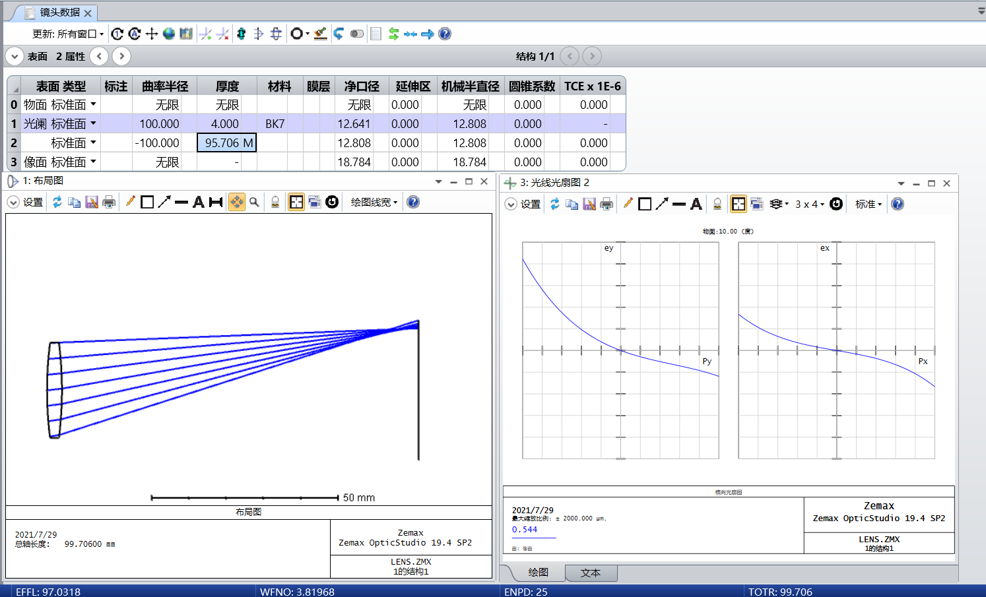Open help in the layout window
The height and width of the screenshot is (597, 986).
413,202
